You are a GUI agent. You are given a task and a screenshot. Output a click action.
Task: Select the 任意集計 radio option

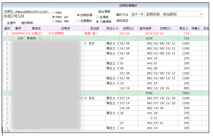click(79, 21)
